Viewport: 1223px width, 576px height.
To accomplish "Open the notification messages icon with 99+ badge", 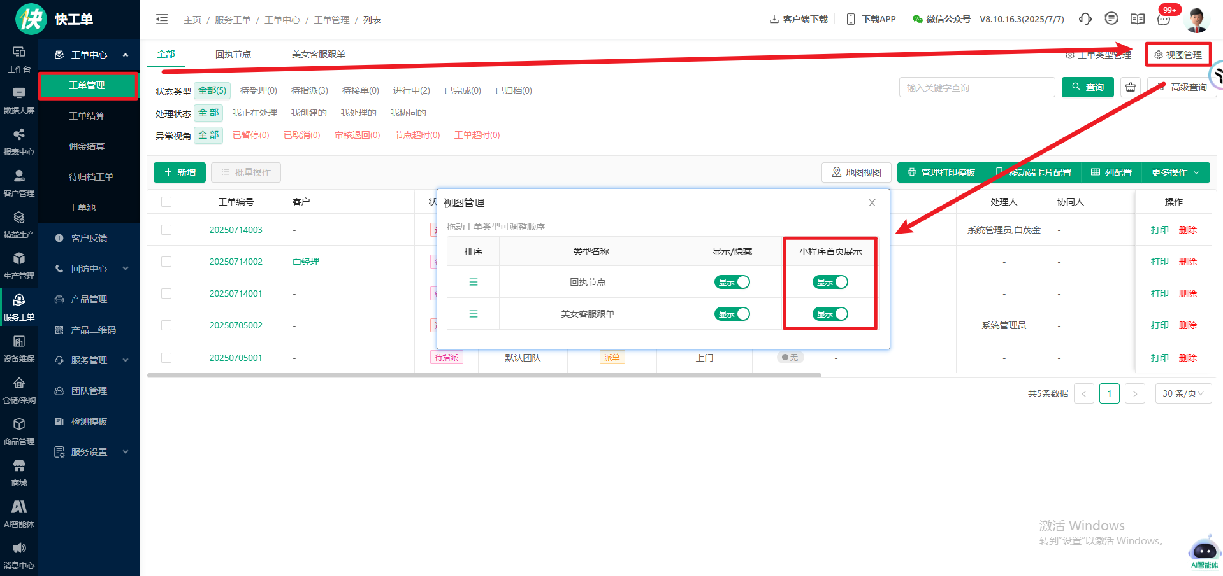I will coord(1164,19).
